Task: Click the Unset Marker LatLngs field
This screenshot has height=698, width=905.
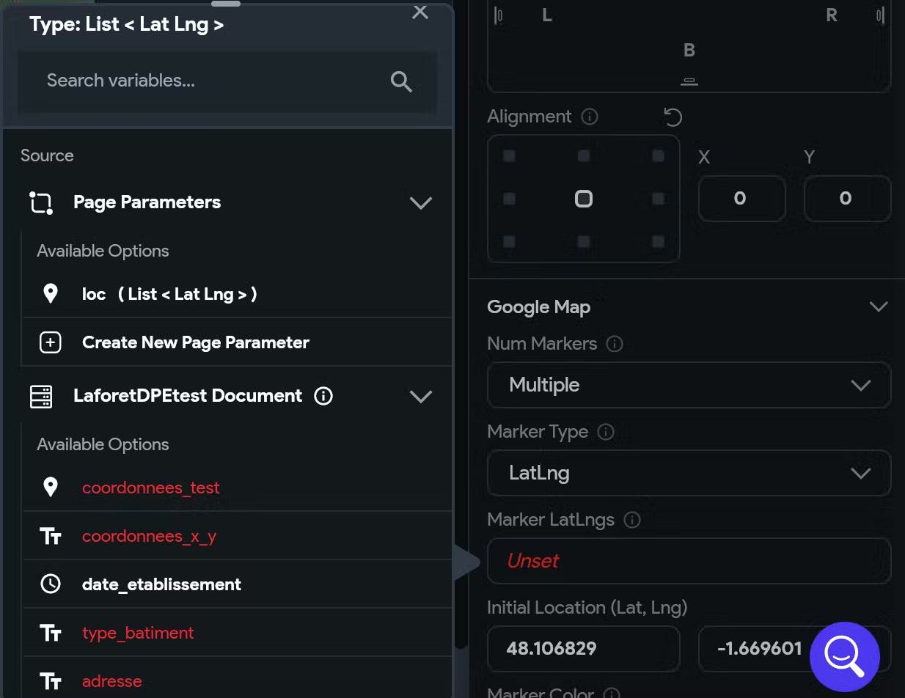Action: [x=689, y=561]
